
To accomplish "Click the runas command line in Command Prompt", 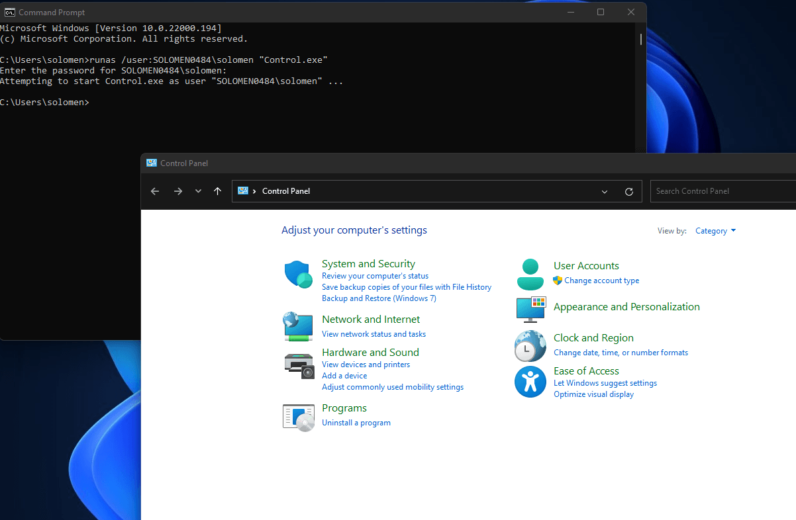I will [164, 60].
